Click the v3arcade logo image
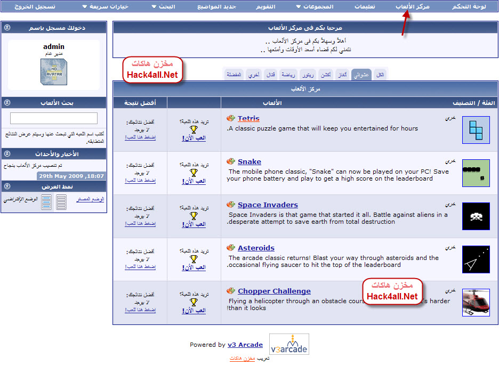 pos(289,344)
